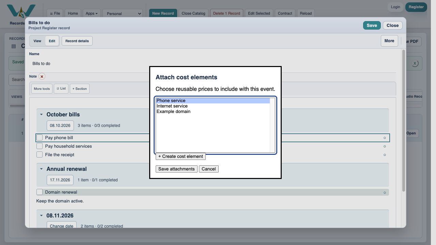Switch to the View tab
The image size is (436, 245).
pyautogui.click(x=37, y=41)
